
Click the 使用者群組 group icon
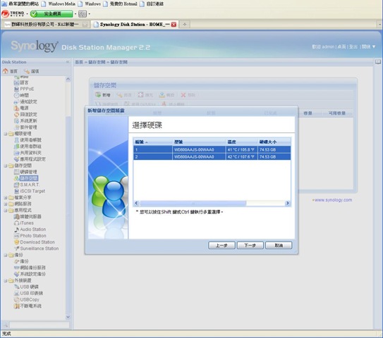pyautogui.click(x=16, y=146)
